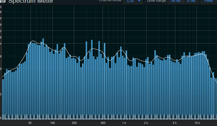Click the 10 k frequency axis label
The image size is (217, 126).
pyautogui.click(x=197, y=123)
